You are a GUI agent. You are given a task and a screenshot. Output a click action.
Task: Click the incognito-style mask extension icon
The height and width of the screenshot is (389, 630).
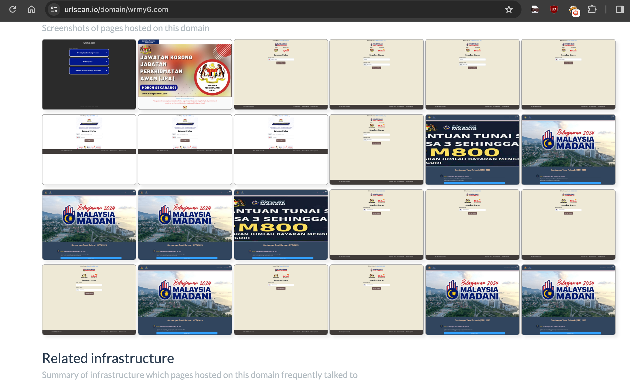click(535, 10)
